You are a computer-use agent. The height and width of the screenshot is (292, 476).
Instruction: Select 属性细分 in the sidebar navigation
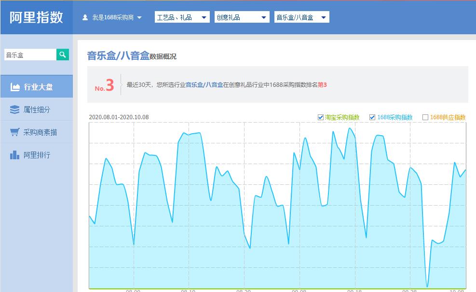pos(36,110)
